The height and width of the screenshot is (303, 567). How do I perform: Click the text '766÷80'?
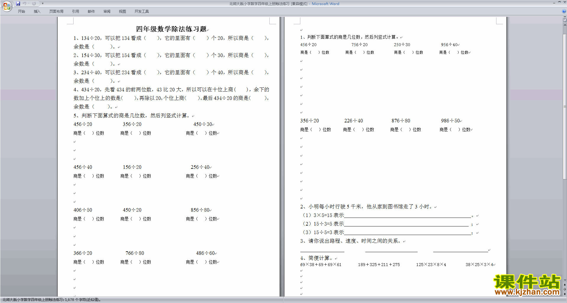[135, 253]
